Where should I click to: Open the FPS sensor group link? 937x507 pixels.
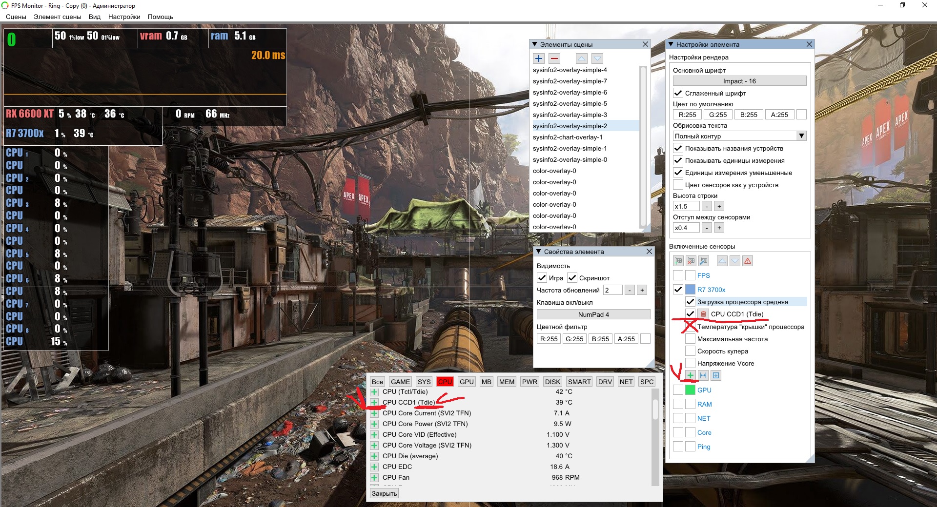point(703,275)
